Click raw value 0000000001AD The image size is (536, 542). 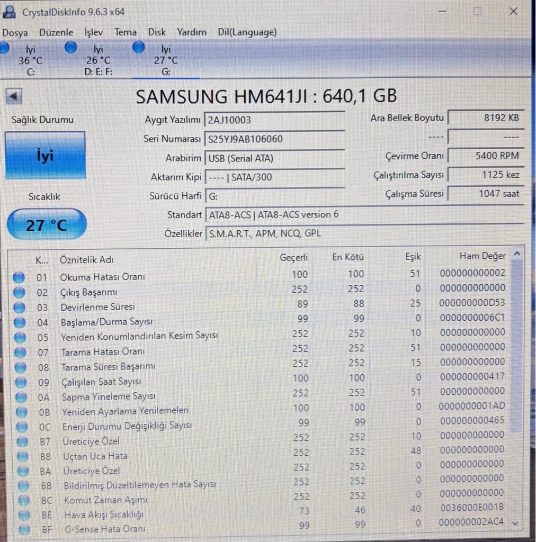tap(472, 406)
